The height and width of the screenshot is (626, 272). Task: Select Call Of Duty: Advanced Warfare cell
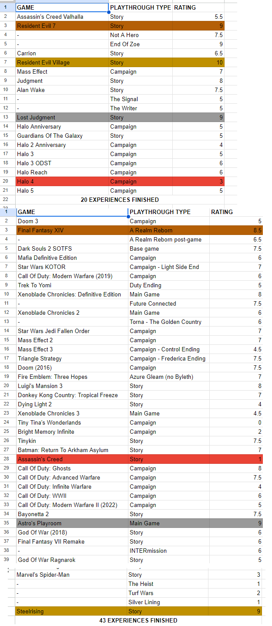pos(72,477)
